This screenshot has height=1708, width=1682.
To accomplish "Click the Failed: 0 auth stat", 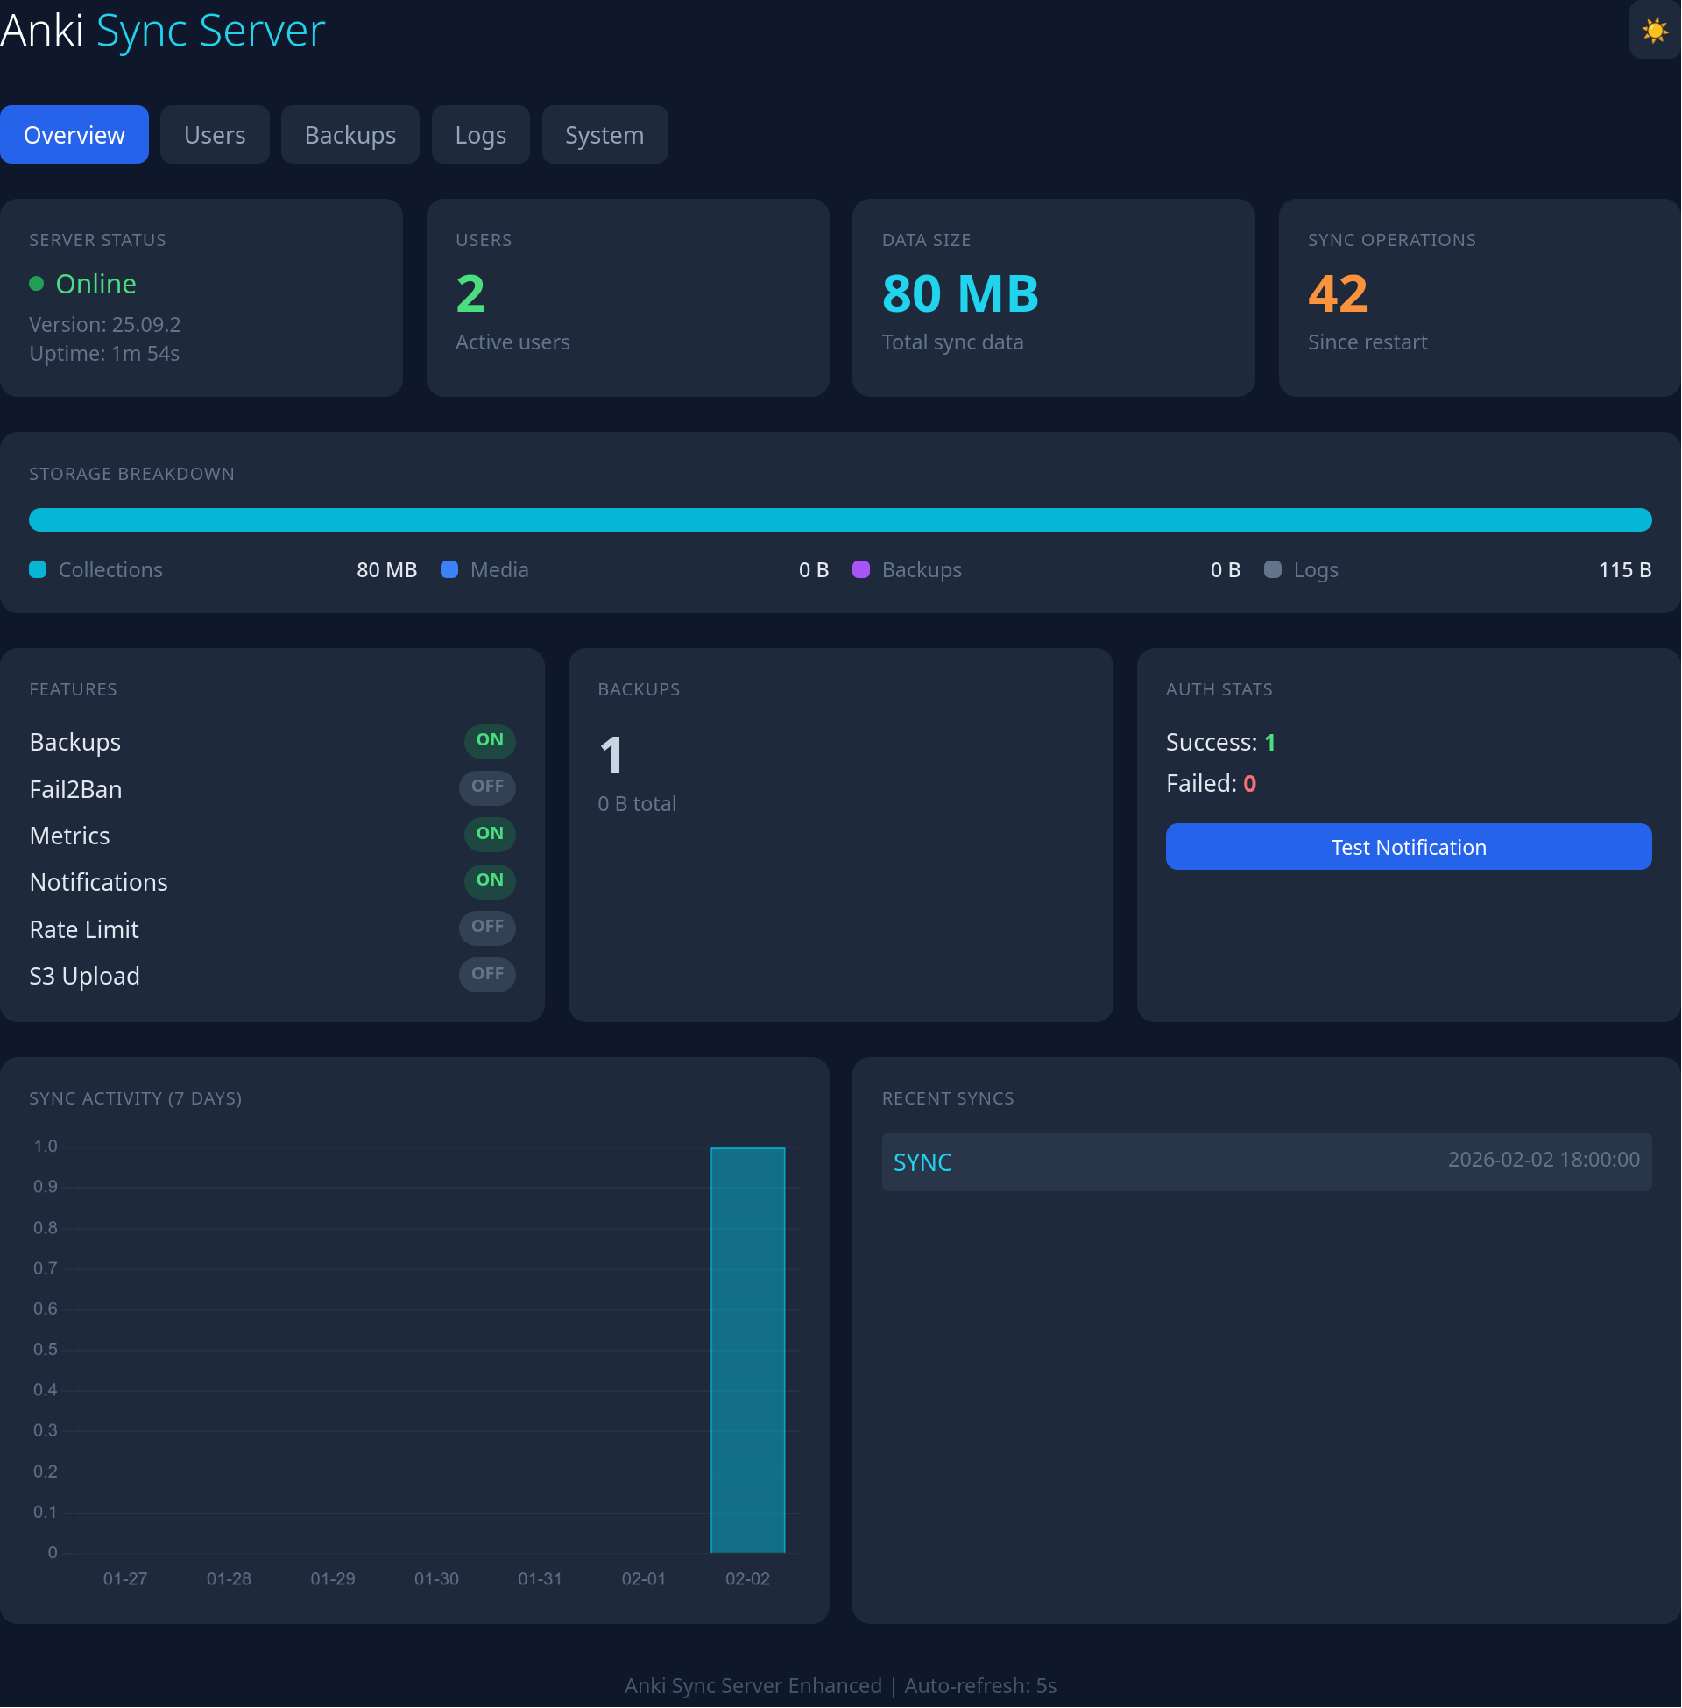I will pyautogui.click(x=1212, y=783).
